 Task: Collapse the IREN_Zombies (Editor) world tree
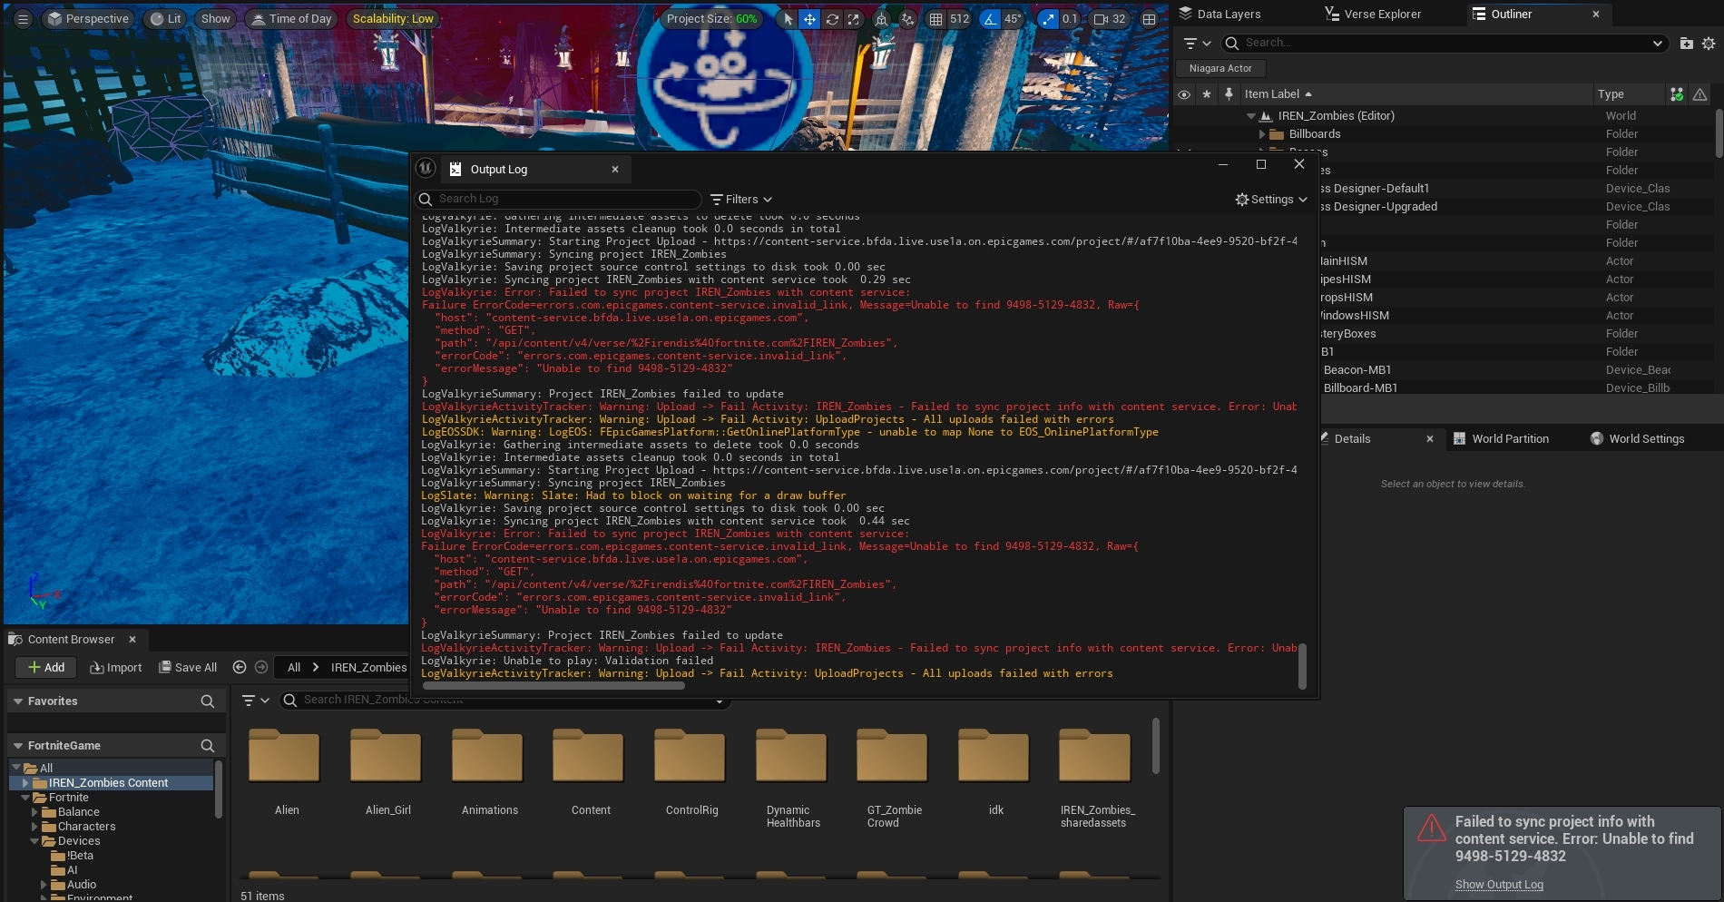[x=1251, y=116]
